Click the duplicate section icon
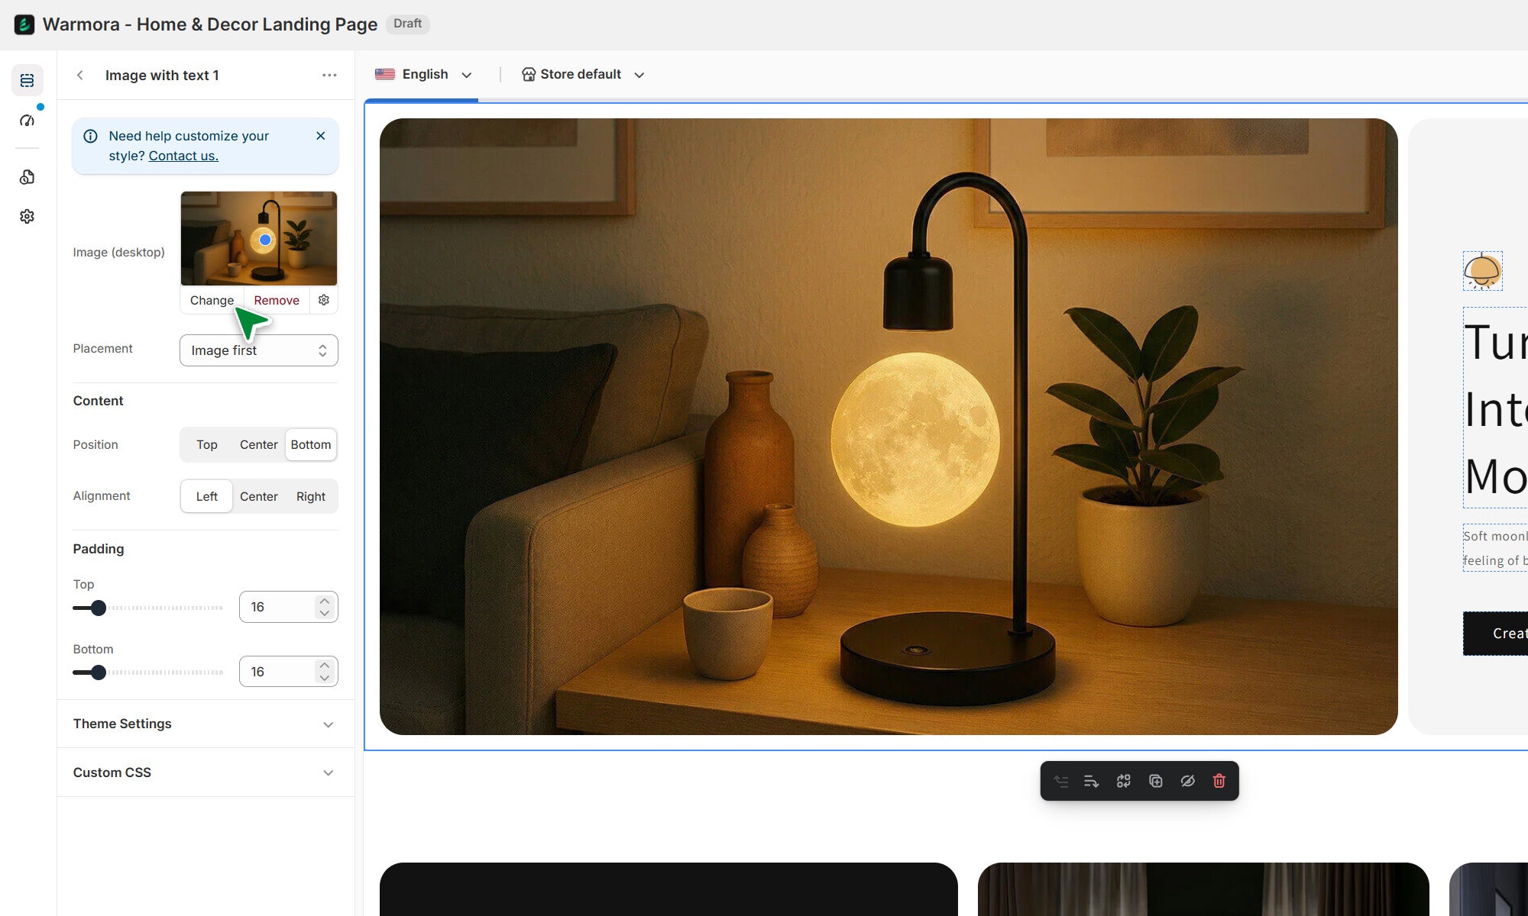 (x=1155, y=781)
